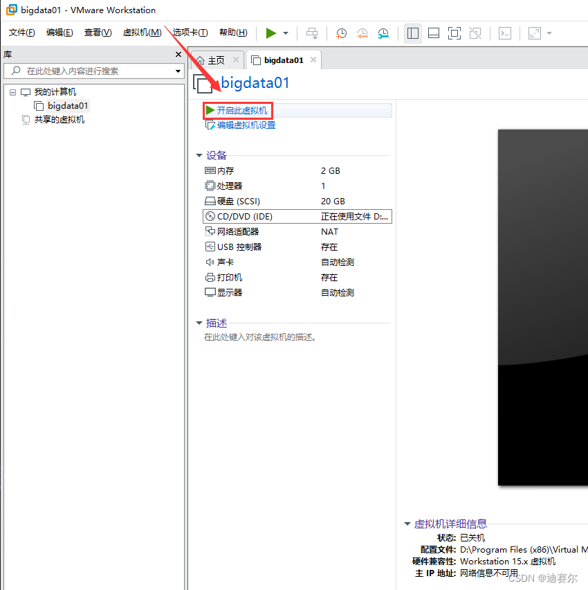588x590 pixels.
Task: Open the console view icon
Action: click(x=505, y=33)
